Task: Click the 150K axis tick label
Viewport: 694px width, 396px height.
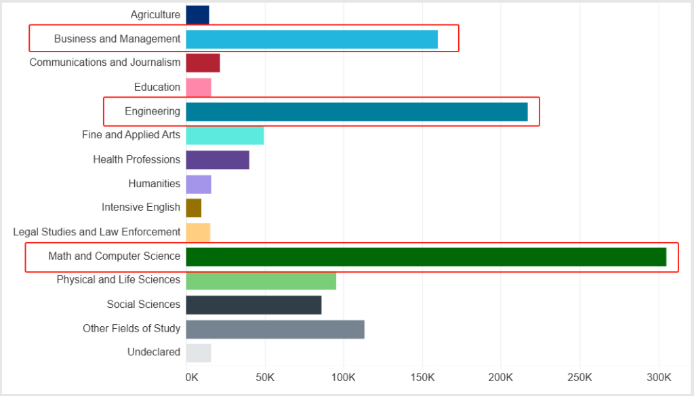Action: pos(422,378)
